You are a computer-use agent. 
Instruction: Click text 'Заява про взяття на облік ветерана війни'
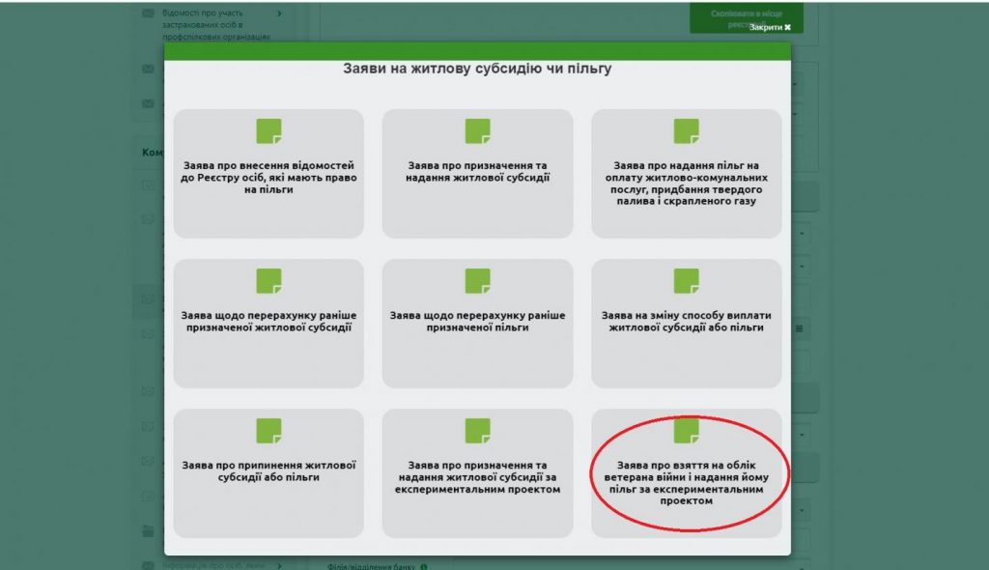click(x=686, y=482)
